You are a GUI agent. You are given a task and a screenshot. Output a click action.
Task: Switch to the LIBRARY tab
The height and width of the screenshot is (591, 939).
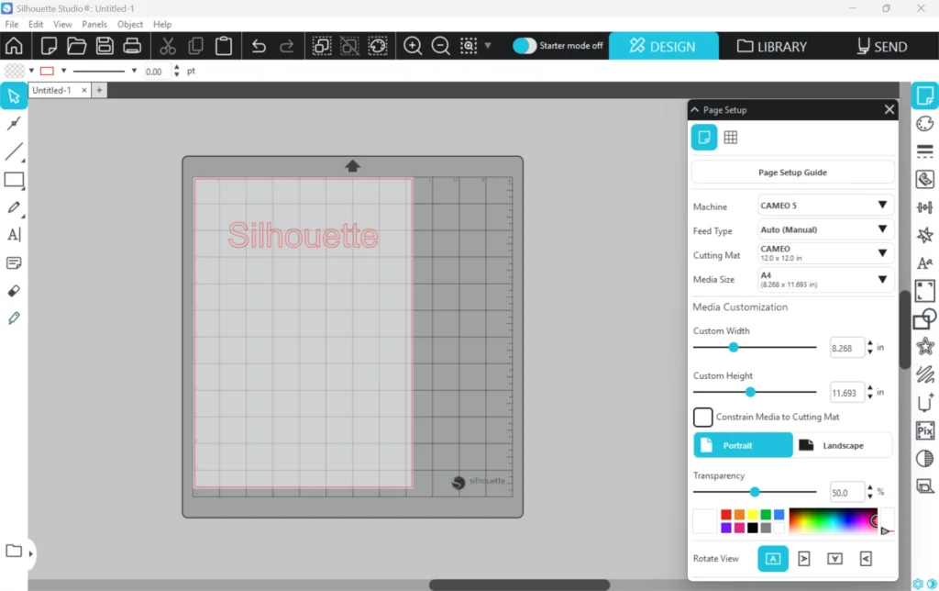tap(772, 46)
